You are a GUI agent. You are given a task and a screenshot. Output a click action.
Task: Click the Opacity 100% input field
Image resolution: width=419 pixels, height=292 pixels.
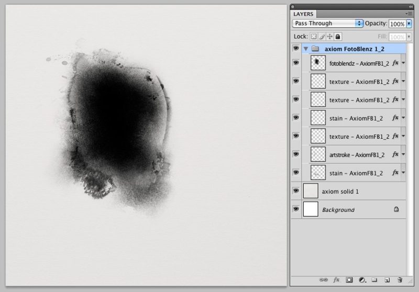pyautogui.click(x=398, y=24)
